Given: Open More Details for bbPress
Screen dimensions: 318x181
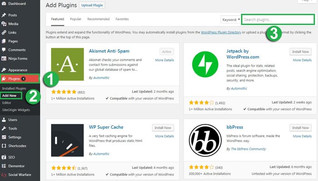Looking at the screenshot, I should pyautogui.click(x=302, y=136).
